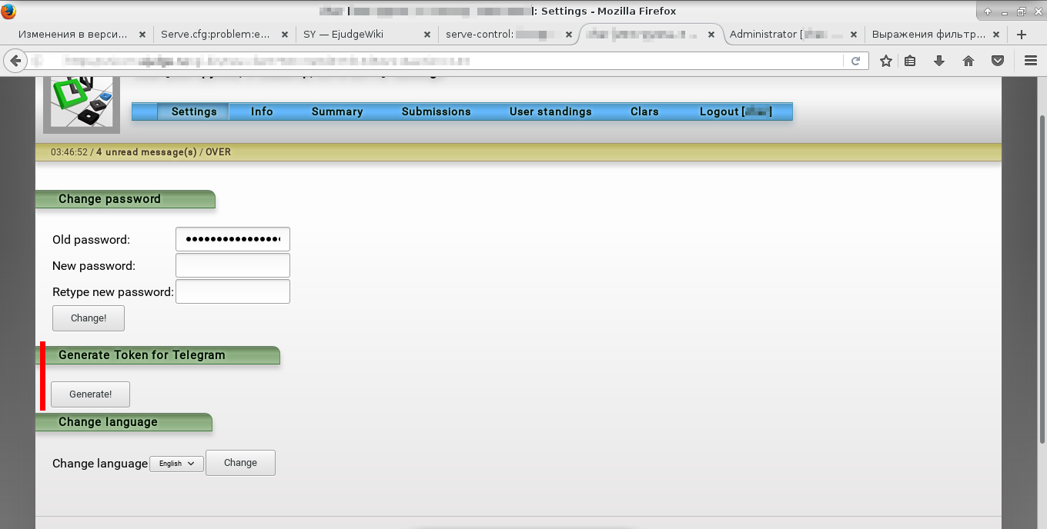Click the 'Retype new password:' label
The image size is (1047, 529).
click(113, 292)
